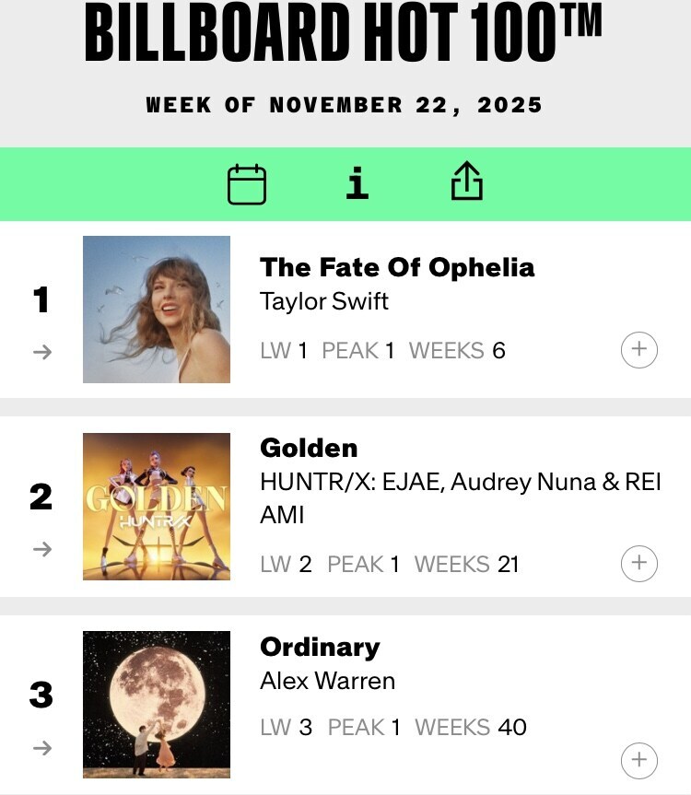Open The Fate Of Ophelia album cover
Viewport: 691px width, 795px height.
click(157, 310)
